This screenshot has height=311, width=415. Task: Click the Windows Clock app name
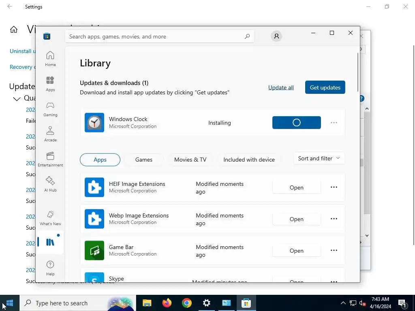click(x=128, y=119)
